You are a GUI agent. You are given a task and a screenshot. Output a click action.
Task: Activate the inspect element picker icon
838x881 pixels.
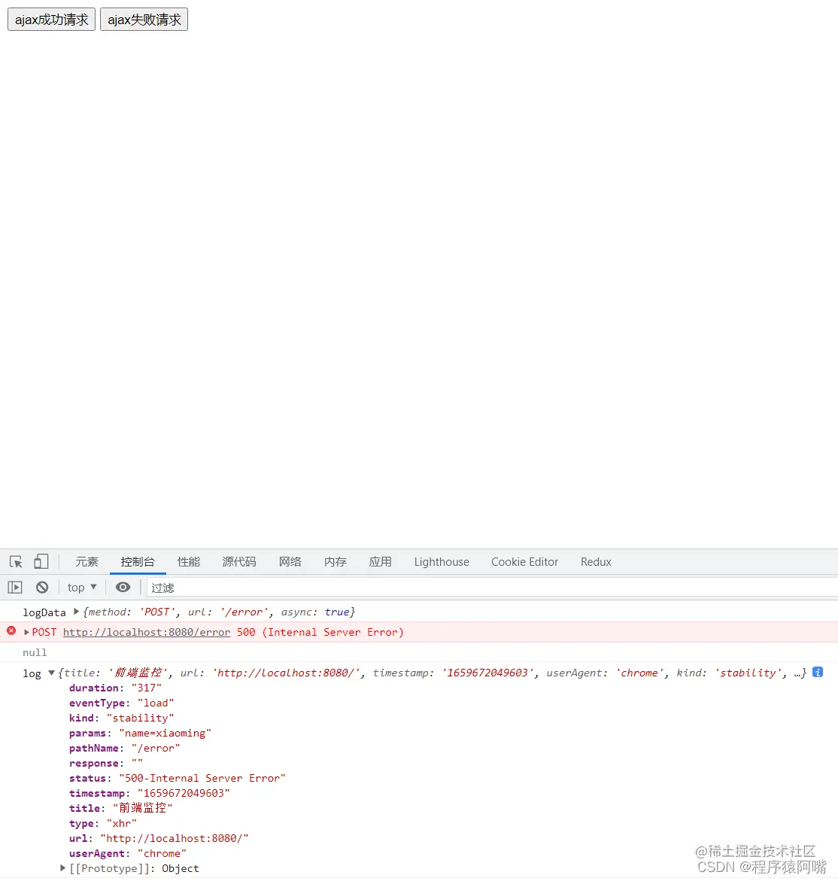click(16, 562)
